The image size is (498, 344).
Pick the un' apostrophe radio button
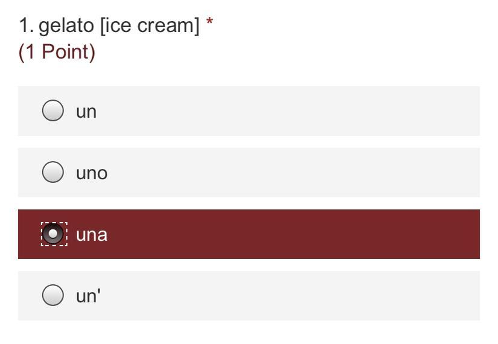[x=52, y=295]
